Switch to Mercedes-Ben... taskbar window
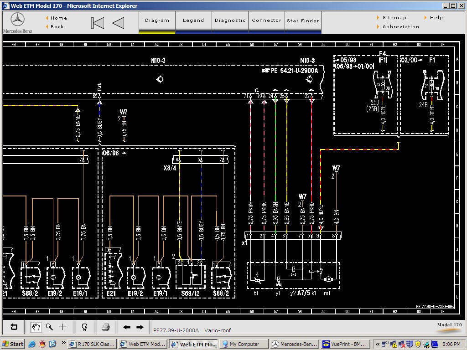The image size is (467, 350). click(295, 344)
